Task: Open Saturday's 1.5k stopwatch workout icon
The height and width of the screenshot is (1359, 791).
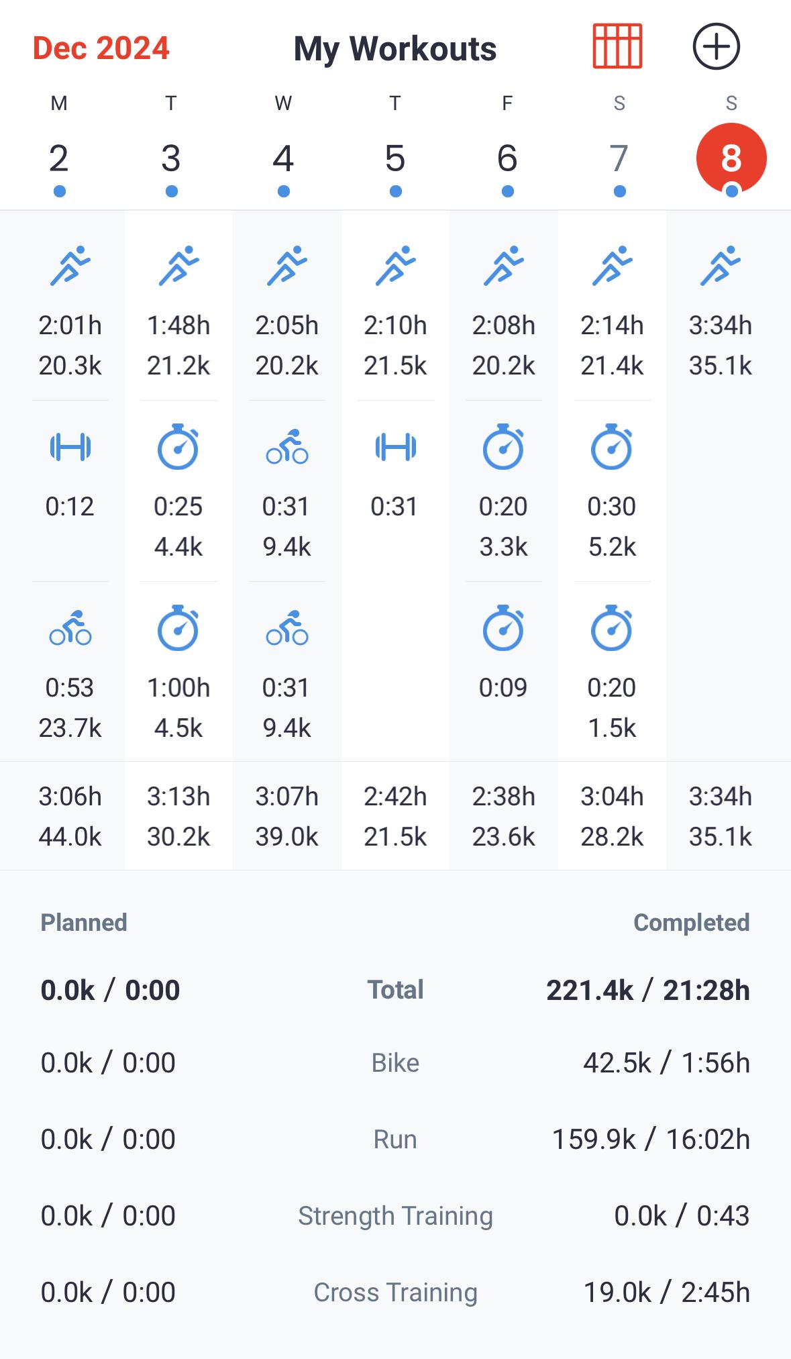Action: click(x=611, y=629)
